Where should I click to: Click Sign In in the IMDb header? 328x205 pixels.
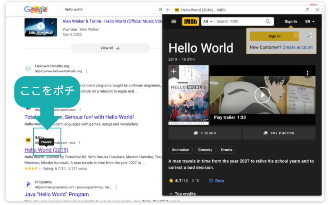pos(291,21)
